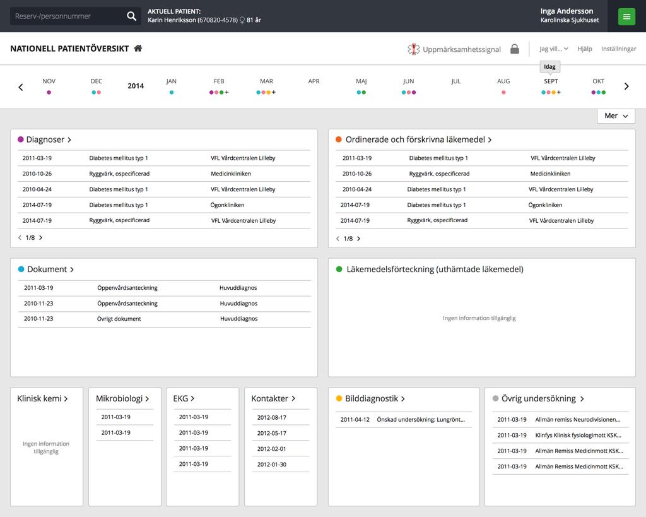Screen dimensions: 646x517
Task: Open Inställningar link
Action: [618, 49]
